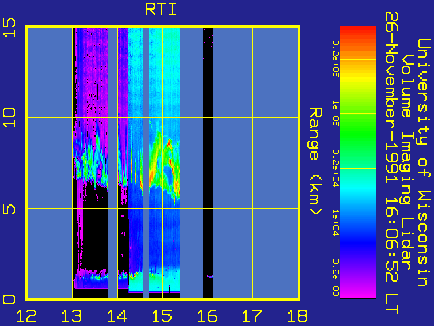Screen dimensions: 434x326
Task: Select the x-axis label 18
Action: pyautogui.click(x=298, y=316)
